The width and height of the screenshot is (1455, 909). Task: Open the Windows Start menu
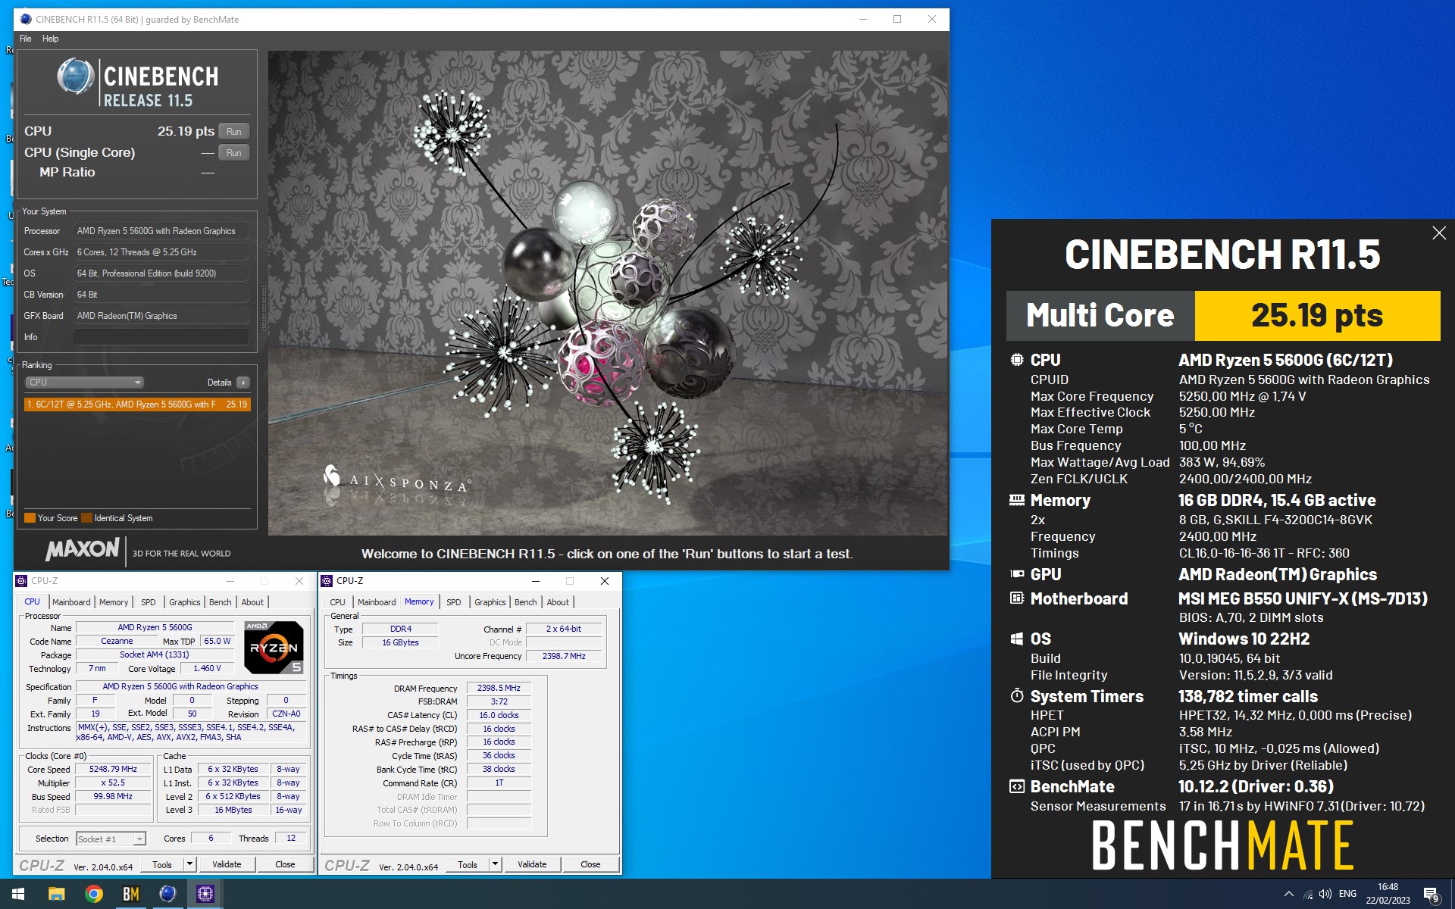click(x=18, y=894)
